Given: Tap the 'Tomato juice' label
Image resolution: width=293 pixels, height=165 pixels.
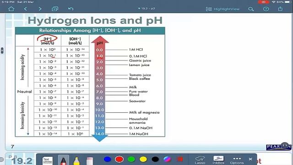Looking at the screenshot, I should click(140, 75).
